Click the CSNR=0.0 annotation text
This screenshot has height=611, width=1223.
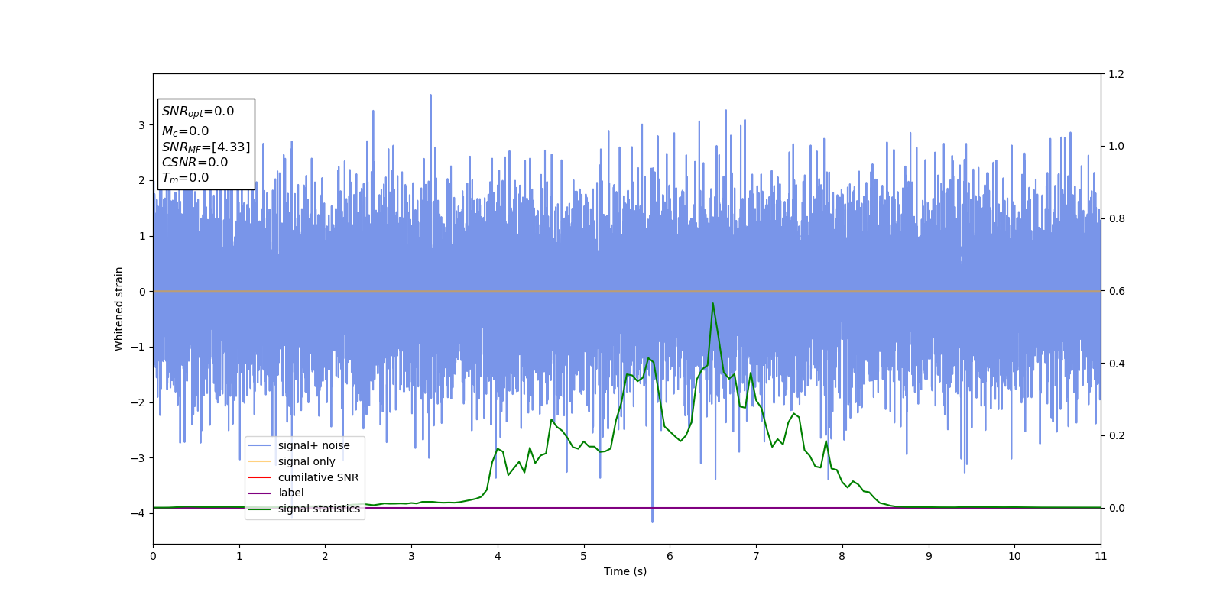pyautogui.click(x=195, y=162)
